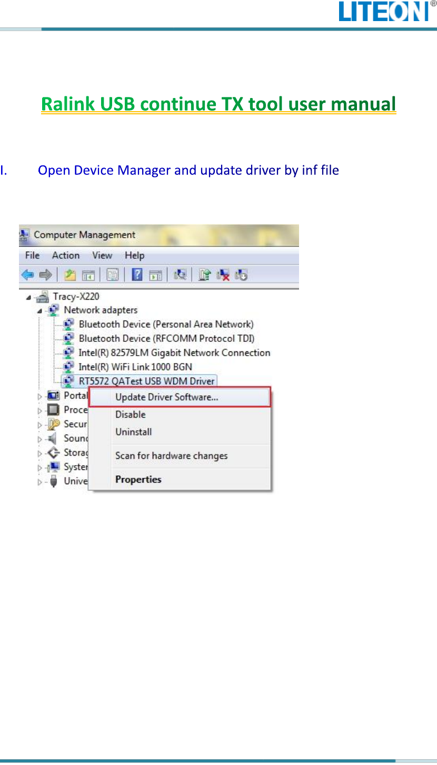The width and height of the screenshot is (437, 765).
Task: Click the Computer Management title bar icon
Action: point(25,234)
